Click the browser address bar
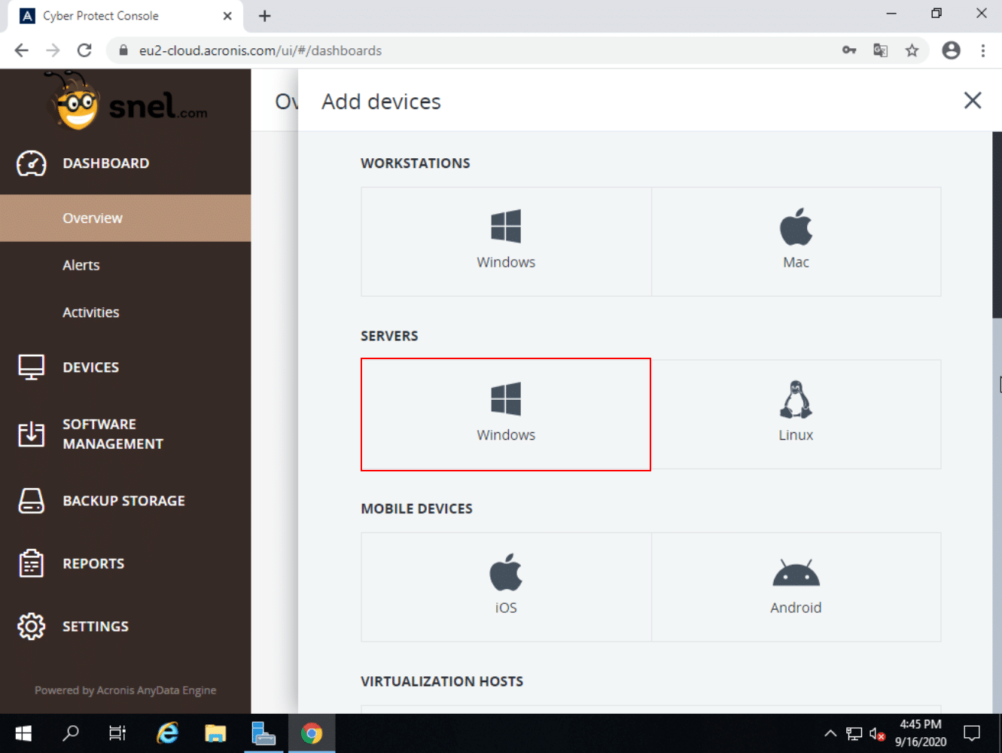This screenshot has width=1002, height=753. [482, 50]
